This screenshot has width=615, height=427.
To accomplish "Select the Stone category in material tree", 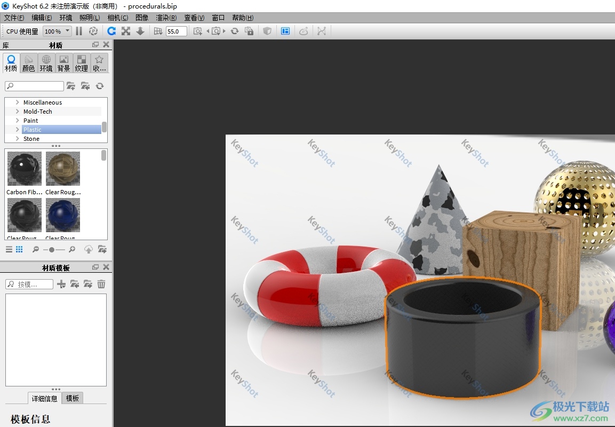I will tap(31, 139).
